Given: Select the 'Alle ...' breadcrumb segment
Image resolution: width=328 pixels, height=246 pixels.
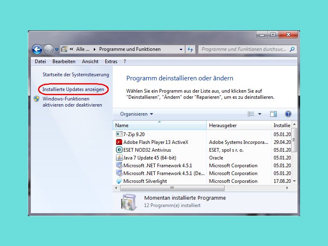Looking at the screenshot, I should pyautogui.click(x=83, y=49).
